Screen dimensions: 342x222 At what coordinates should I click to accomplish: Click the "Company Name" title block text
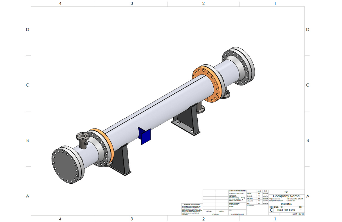point(286,196)
